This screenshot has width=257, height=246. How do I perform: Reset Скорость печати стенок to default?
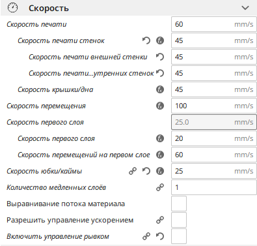(146, 40)
